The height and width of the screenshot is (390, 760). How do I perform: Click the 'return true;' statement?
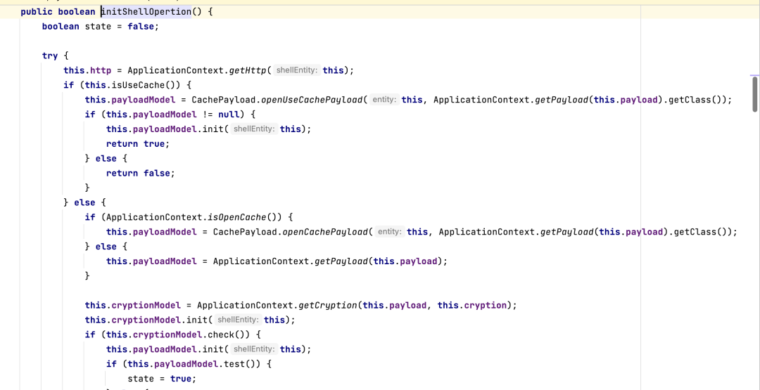click(138, 144)
